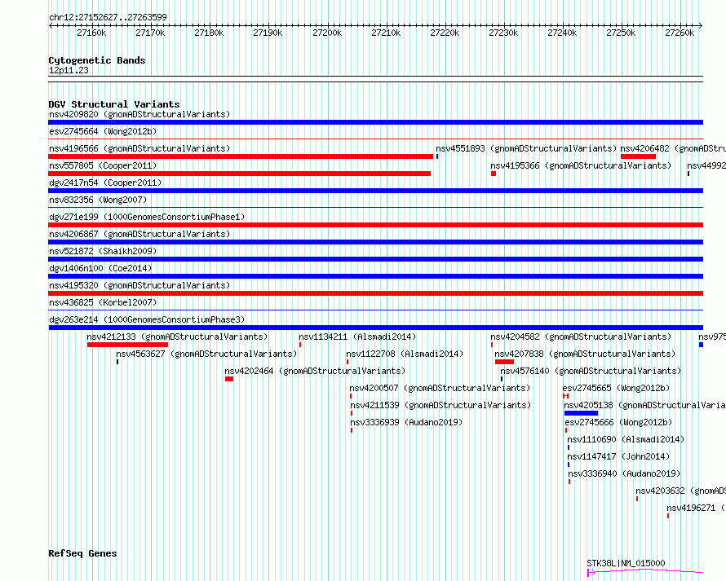Image resolution: width=726 pixels, height=581 pixels.
Task: Open the nsv4576140 variant label
Action: point(591,371)
